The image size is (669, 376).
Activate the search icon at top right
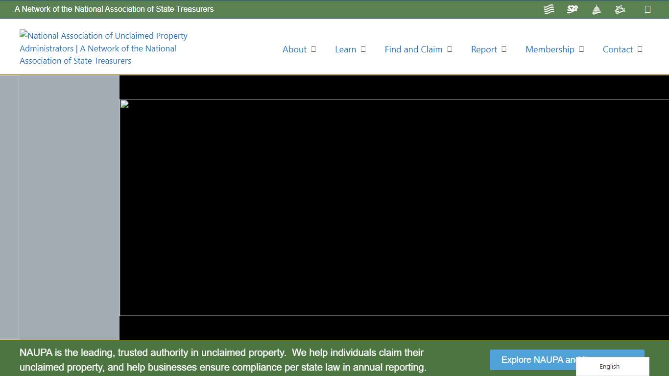648,9
